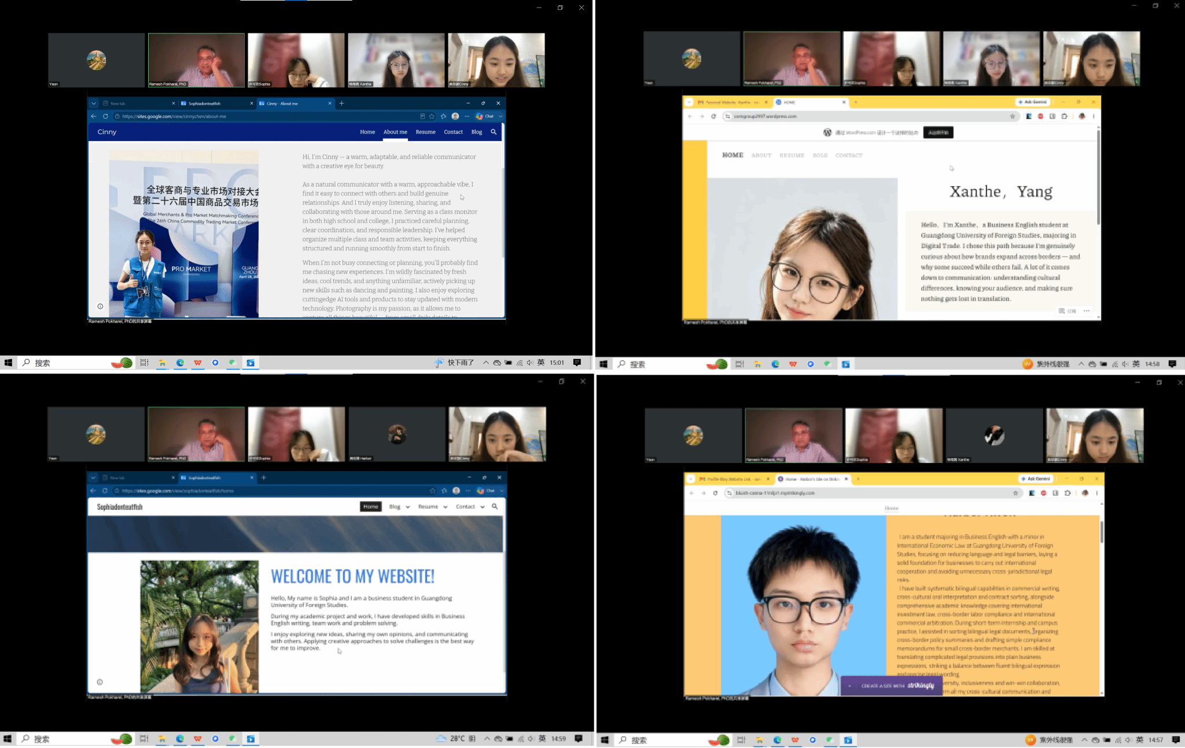Viewport: 1185px width, 748px height.
Task: Click the scrollbar on the Xanthe WordPress page
Action: click(x=1098, y=176)
